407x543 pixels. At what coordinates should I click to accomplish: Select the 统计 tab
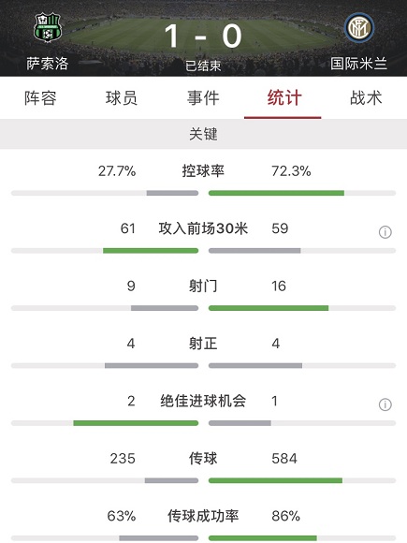(284, 98)
